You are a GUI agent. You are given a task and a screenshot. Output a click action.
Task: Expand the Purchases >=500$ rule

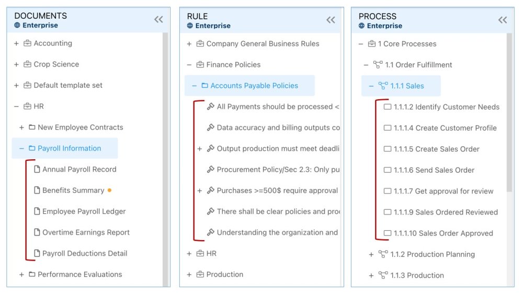199,191
